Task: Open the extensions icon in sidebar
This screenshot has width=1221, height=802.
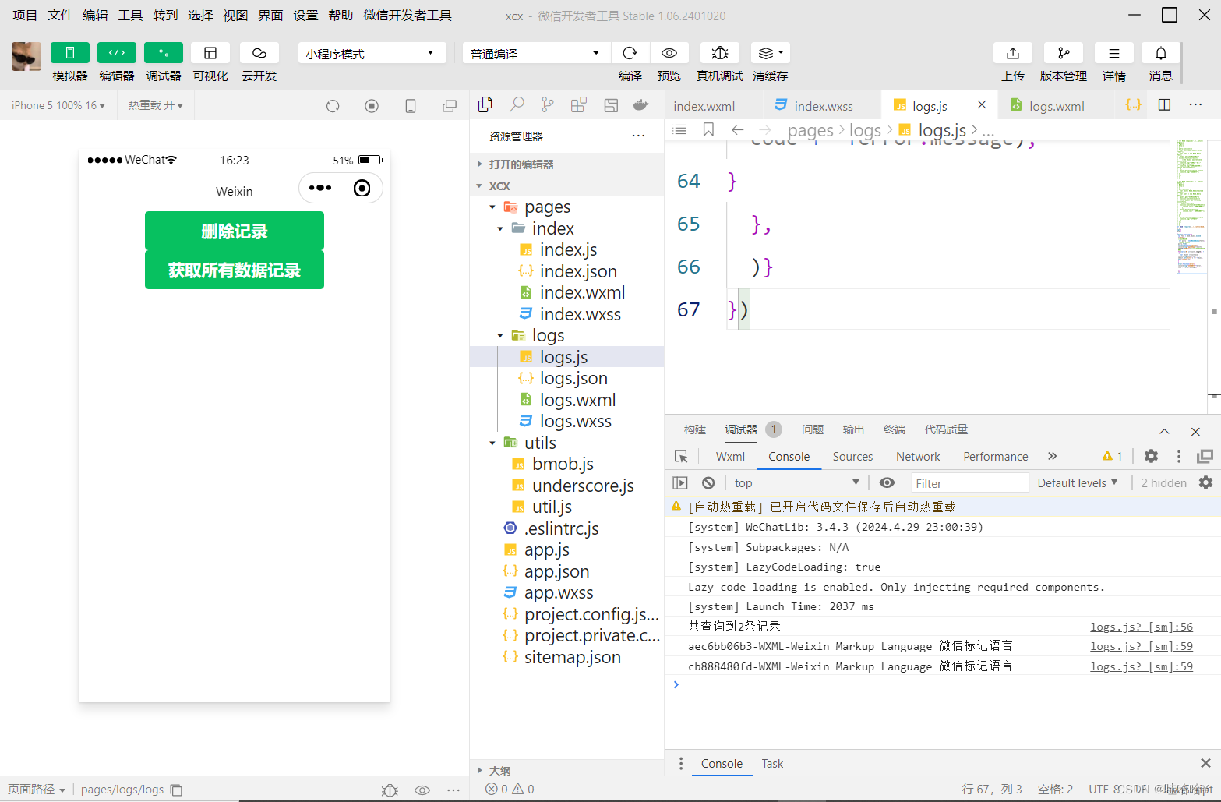Action: click(579, 104)
